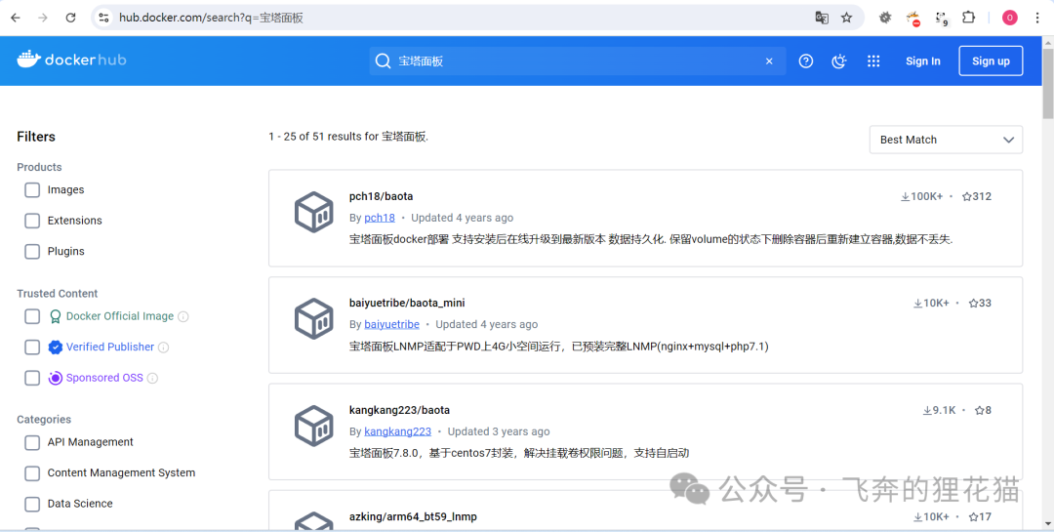Tick Content Management System category
Screen dimensions: 1054x532
[x=32, y=472]
